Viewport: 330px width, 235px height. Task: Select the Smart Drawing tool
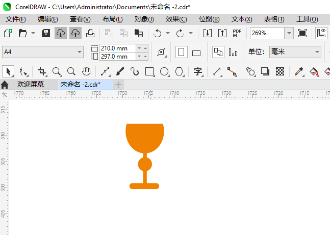coord(135,71)
